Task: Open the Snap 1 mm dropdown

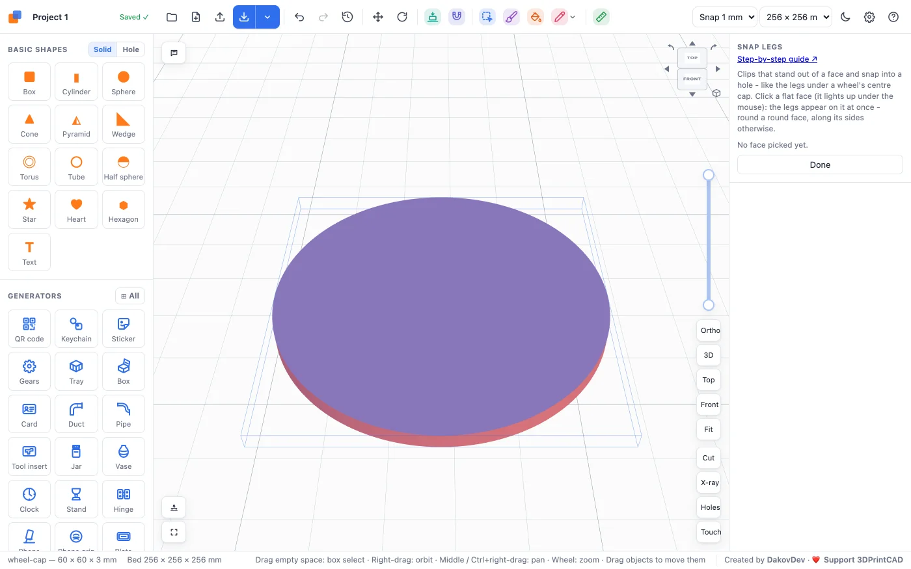Action: click(x=724, y=17)
